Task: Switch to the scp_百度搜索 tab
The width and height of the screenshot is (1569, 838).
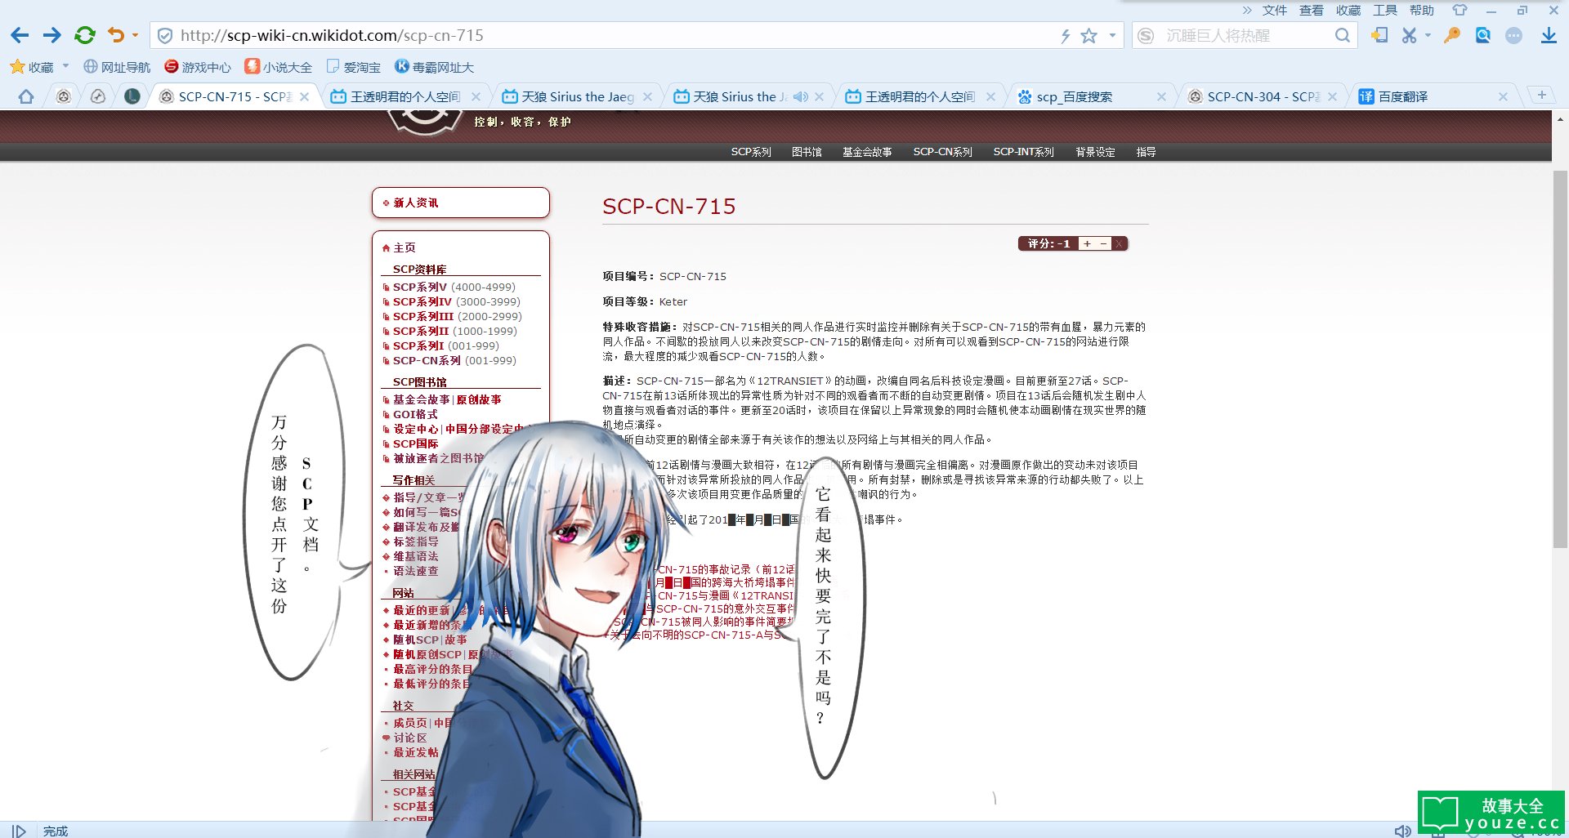Action: [1091, 96]
